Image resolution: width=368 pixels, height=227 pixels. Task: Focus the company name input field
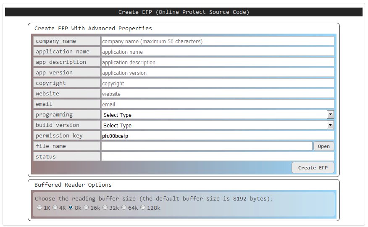[x=218, y=41]
